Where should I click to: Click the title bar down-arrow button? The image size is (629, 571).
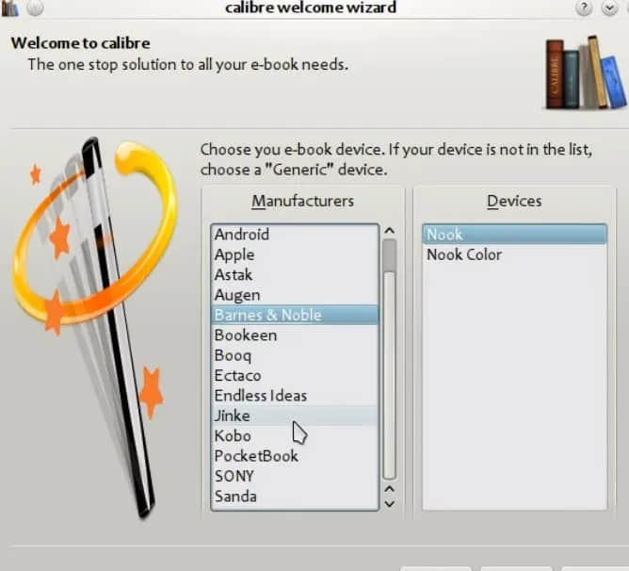610,8
